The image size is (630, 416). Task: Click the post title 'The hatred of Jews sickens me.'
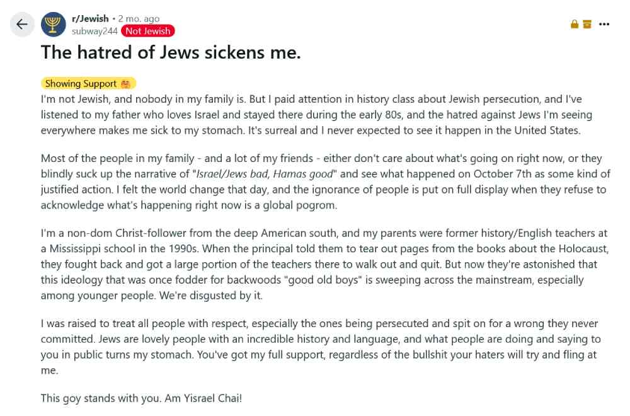pyautogui.click(x=171, y=52)
